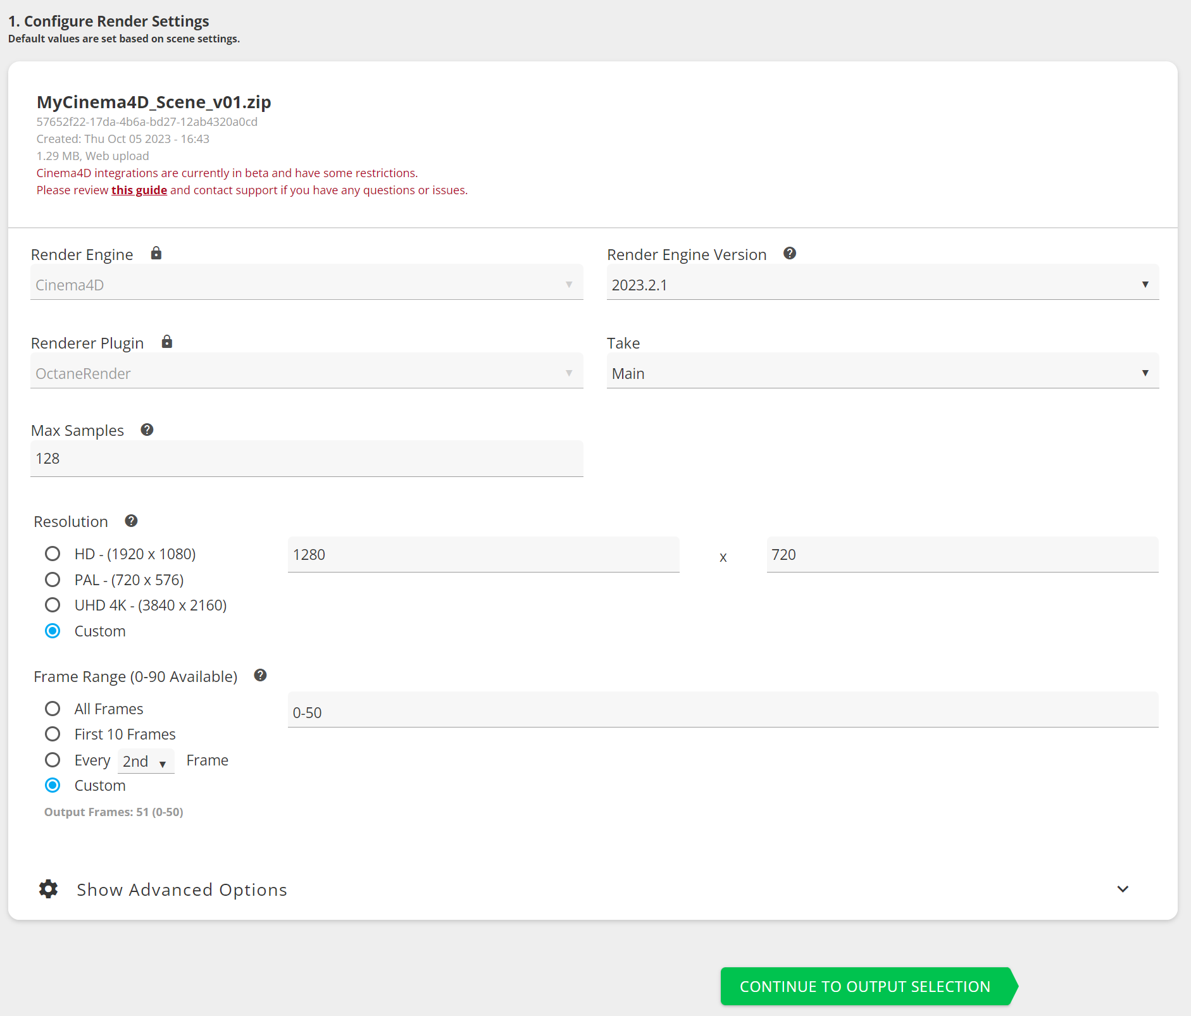
Task: Click the Resolution help question mark
Action: click(131, 521)
